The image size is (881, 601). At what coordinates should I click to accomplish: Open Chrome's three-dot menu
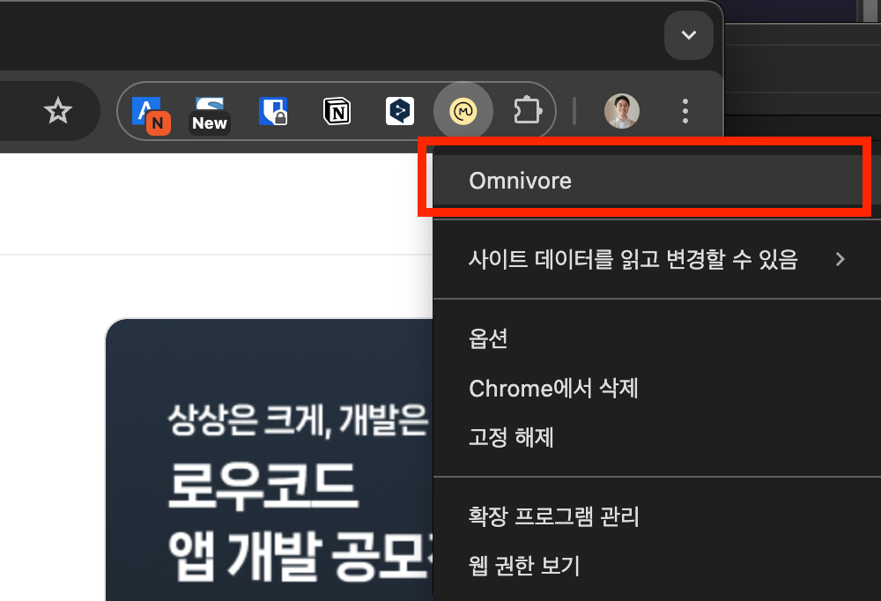[685, 111]
